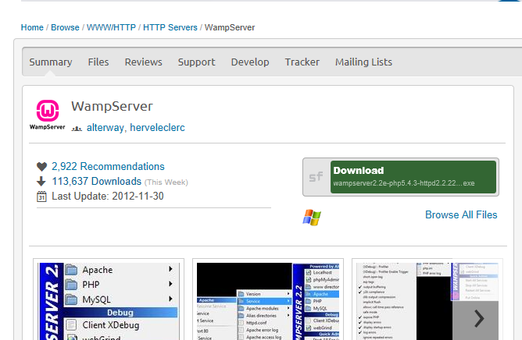This screenshot has width=522, height=340.
Task: View the Mailing Lists tab
Action: [x=363, y=62]
